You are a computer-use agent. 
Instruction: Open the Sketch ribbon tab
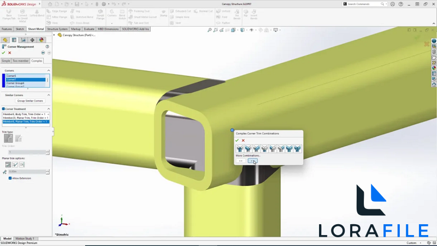pos(20,29)
